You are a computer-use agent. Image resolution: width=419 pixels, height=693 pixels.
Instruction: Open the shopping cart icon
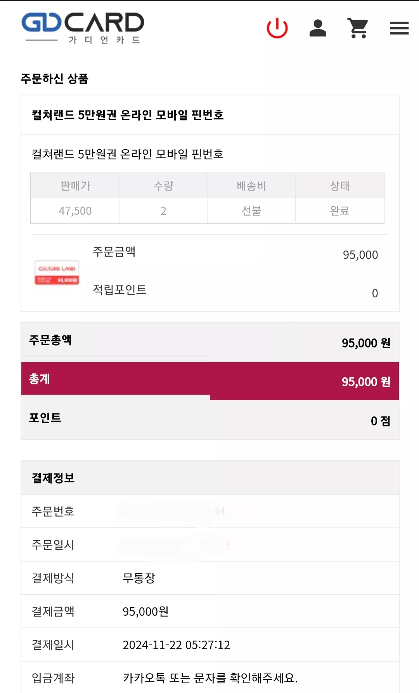pyautogui.click(x=358, y=28)
